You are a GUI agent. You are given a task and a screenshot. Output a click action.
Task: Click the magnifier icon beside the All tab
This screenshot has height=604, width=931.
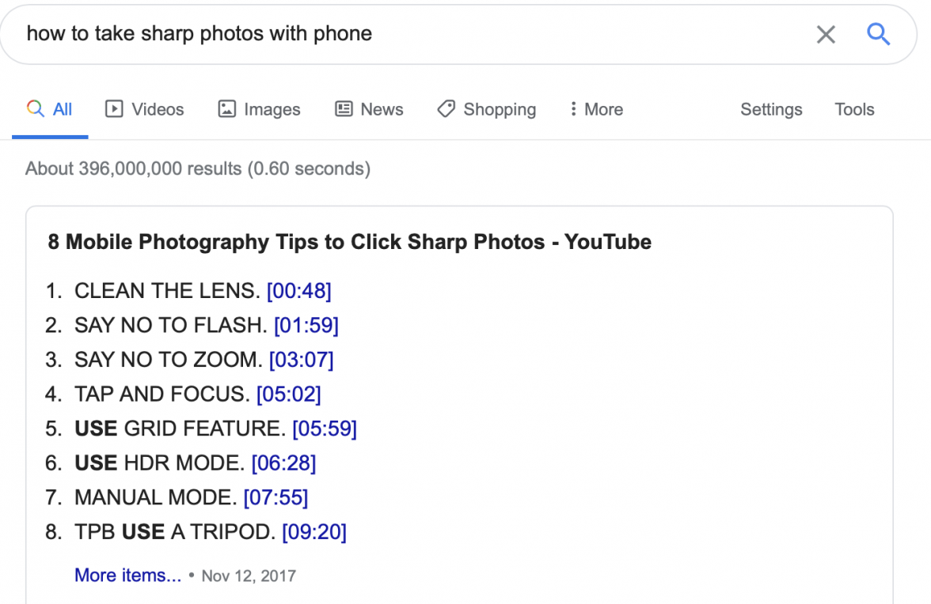35,109
